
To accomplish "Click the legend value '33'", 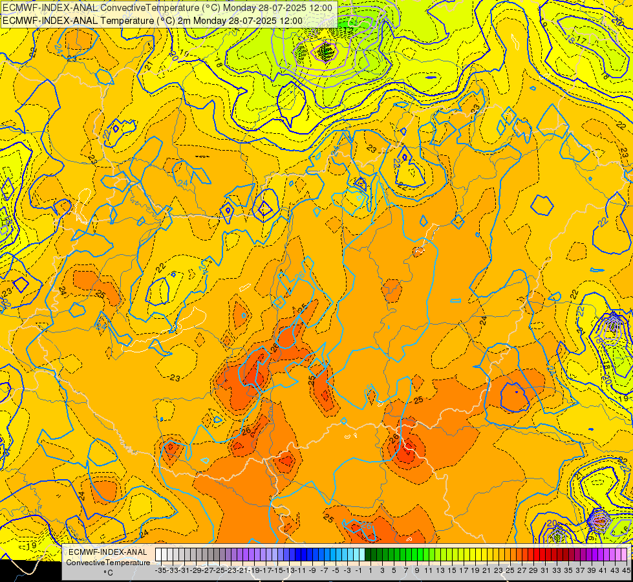I will (557, 570).
